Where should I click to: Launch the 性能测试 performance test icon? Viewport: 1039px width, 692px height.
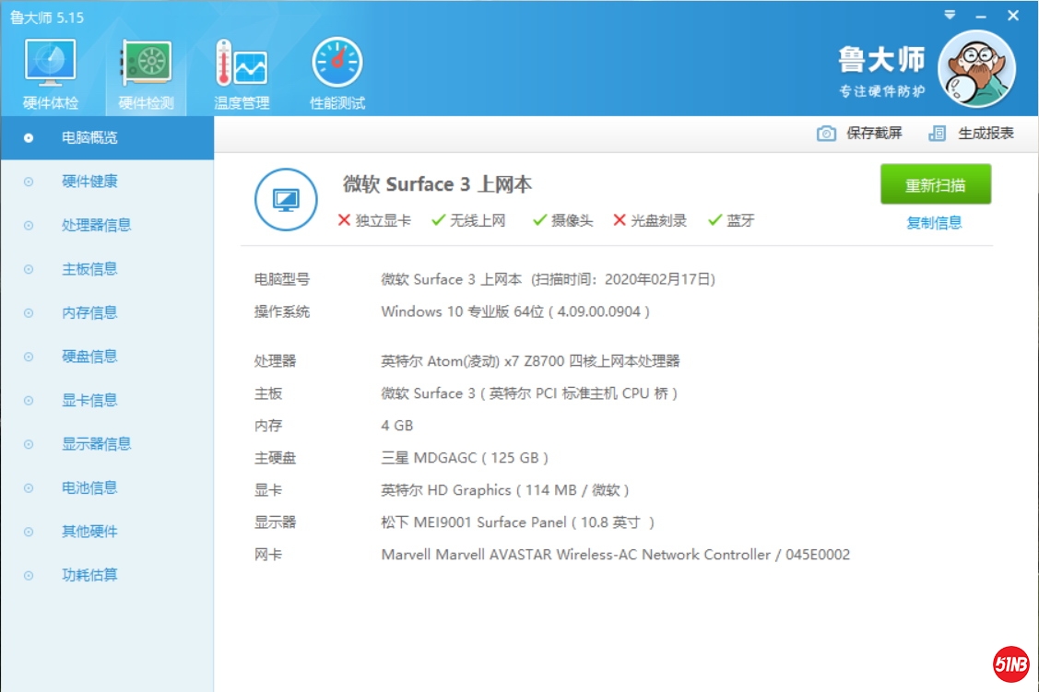(337, 65)
